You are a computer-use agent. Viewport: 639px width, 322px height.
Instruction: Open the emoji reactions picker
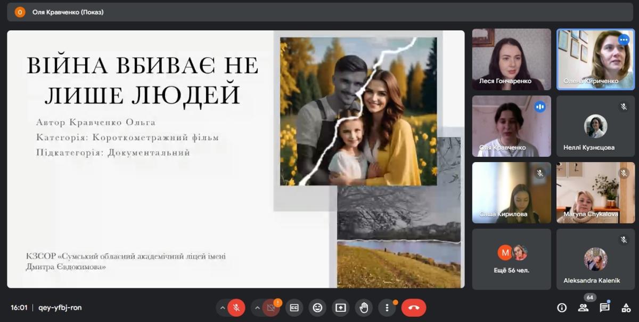pyautogui.click(x=317, y=308)
